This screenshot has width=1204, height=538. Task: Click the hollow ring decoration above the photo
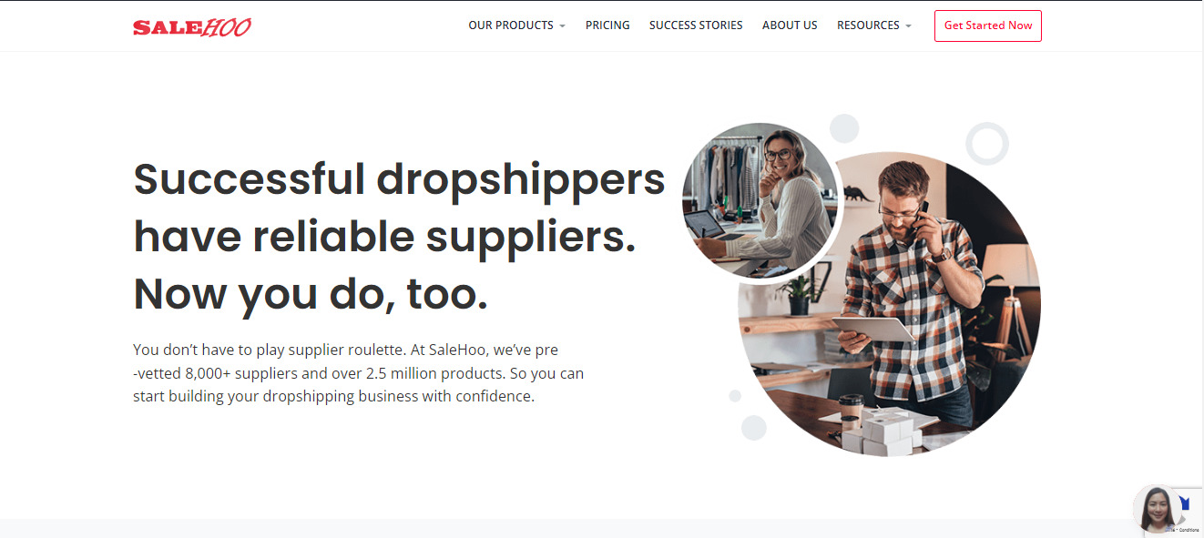tap(987, 143)
